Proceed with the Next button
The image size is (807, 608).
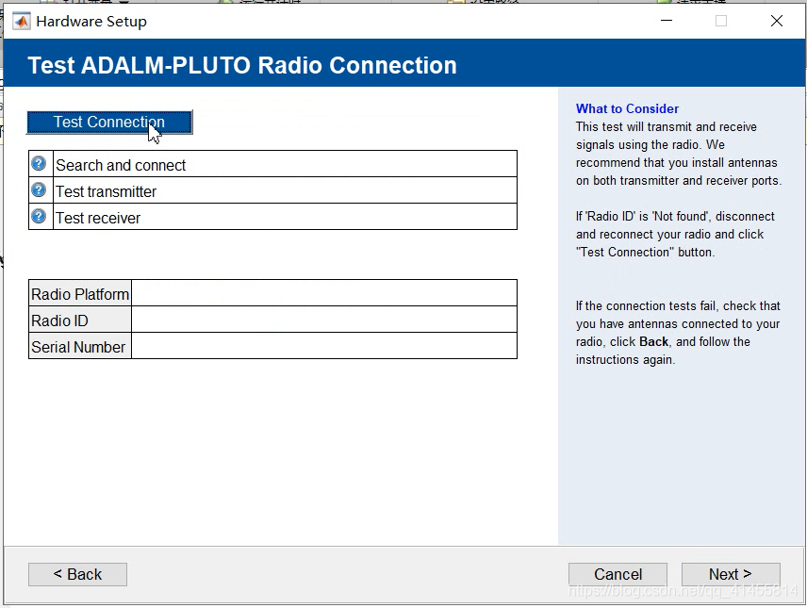pos(731,574)
